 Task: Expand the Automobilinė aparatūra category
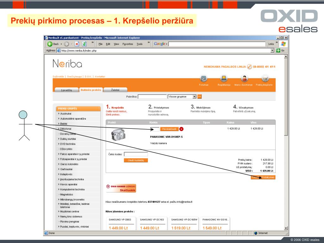click(59, 119)
